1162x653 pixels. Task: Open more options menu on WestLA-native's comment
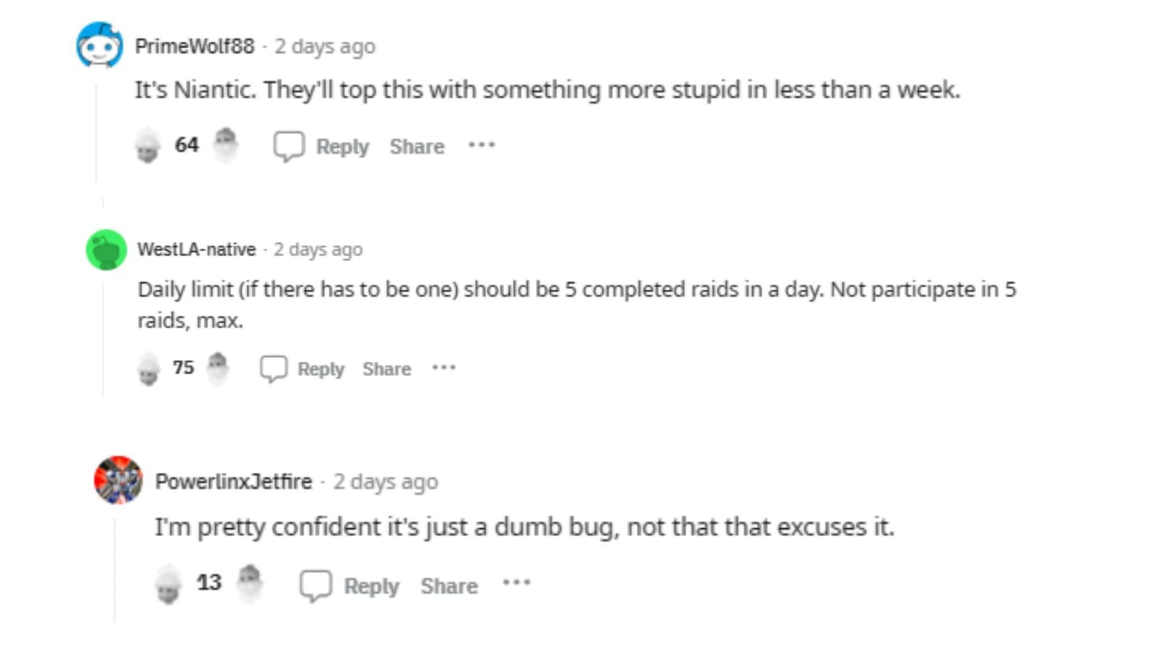444,368
